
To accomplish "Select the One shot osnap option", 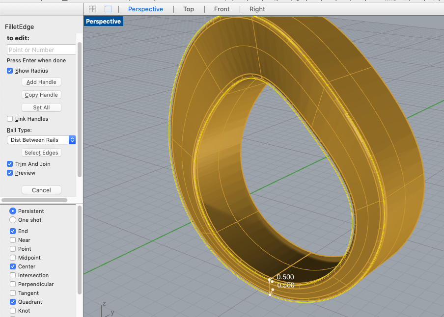I will pos(13,220).
